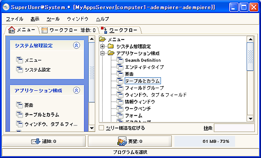The height and width of the screenshot is (158, 261).
Task: Click the workflow diagram icon on third tab
Action: [x=104, y=30]
